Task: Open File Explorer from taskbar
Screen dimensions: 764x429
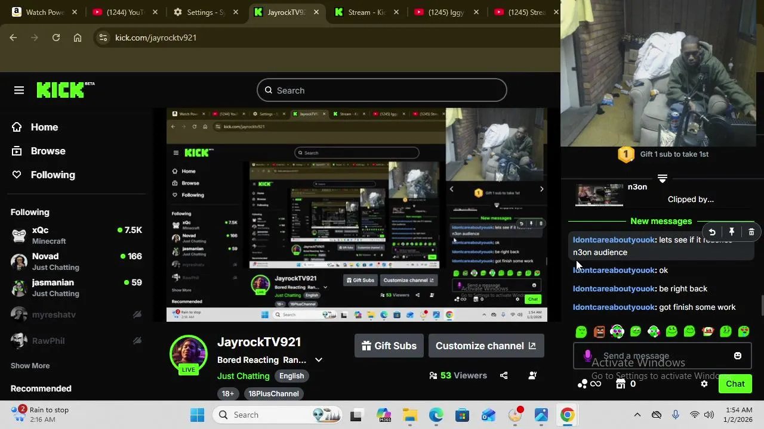Action: [409, 415]
